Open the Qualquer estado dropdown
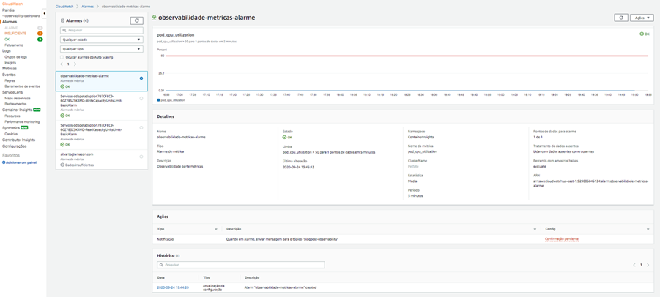Screen dimensions: 660x297 101,40
